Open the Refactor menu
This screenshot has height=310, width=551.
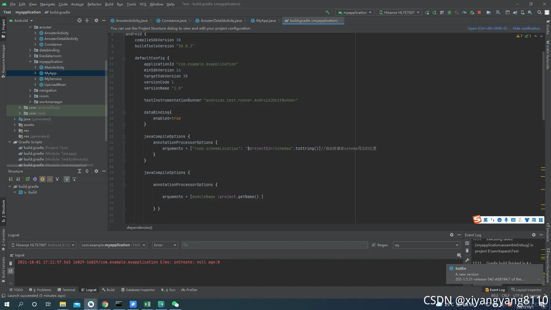94,4
